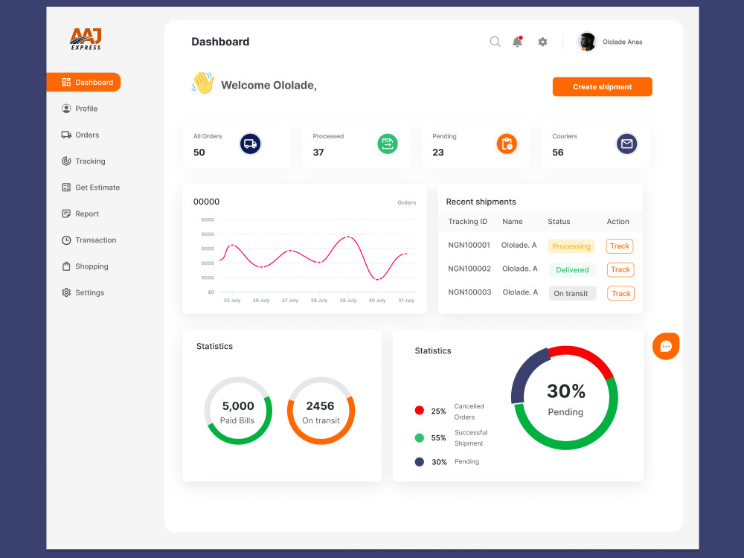Viewport: 744px width, 558px height.
Task: Open Ololade Anas profile avatar
Action: 587,42
